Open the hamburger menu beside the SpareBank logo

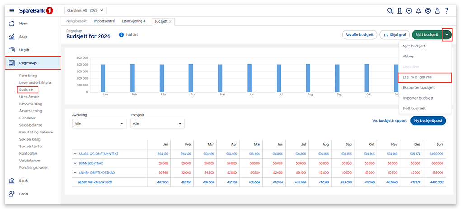12,10
